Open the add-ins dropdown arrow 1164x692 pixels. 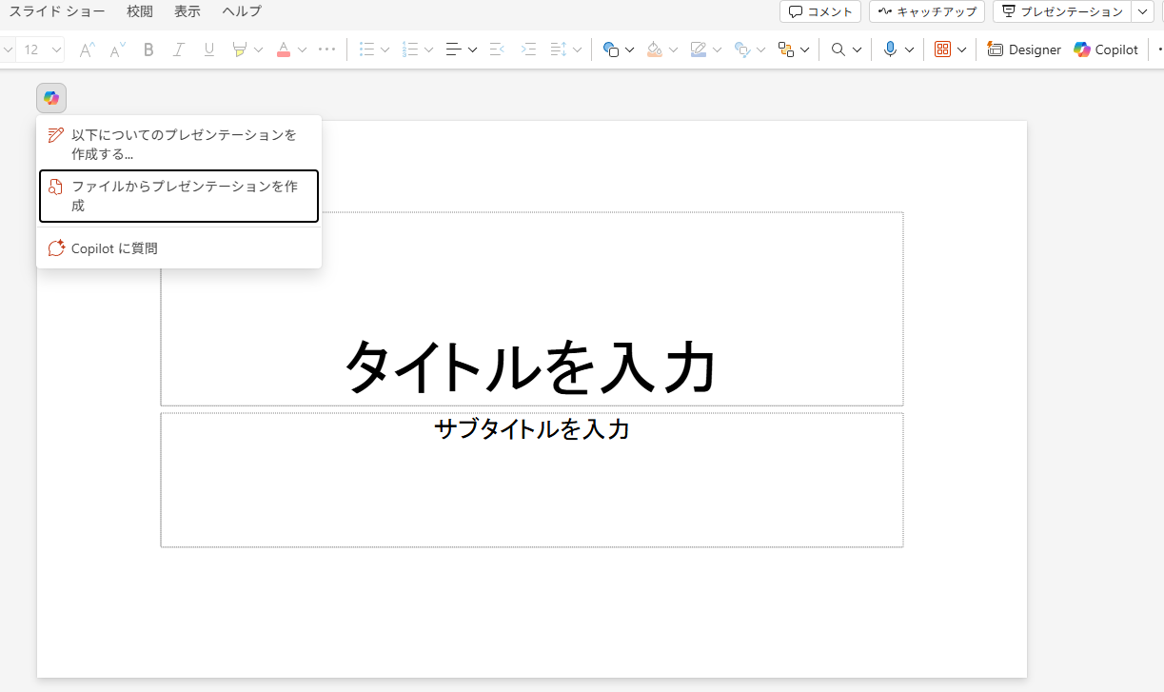coord(961,49)
